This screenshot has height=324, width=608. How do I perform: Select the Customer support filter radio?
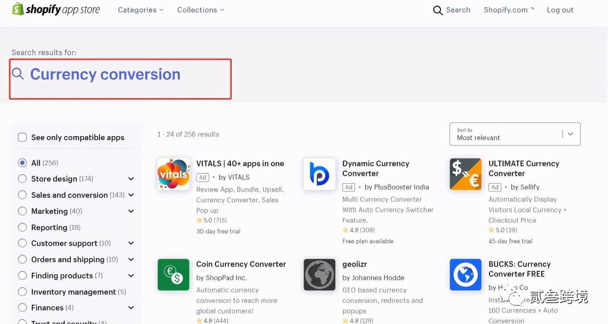pyautogui.click(x=22, y=243)
